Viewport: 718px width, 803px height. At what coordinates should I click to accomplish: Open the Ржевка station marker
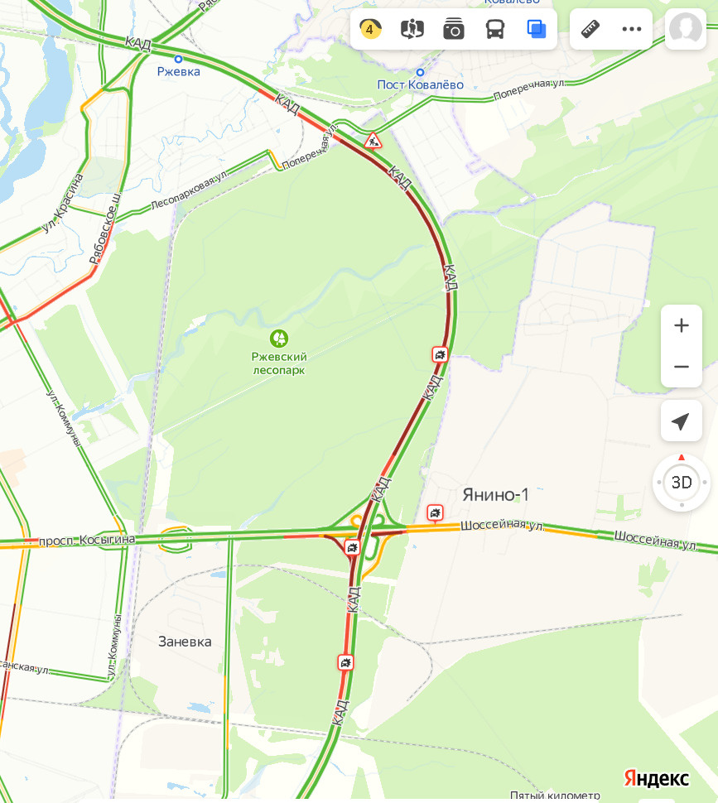click(178, 60)
